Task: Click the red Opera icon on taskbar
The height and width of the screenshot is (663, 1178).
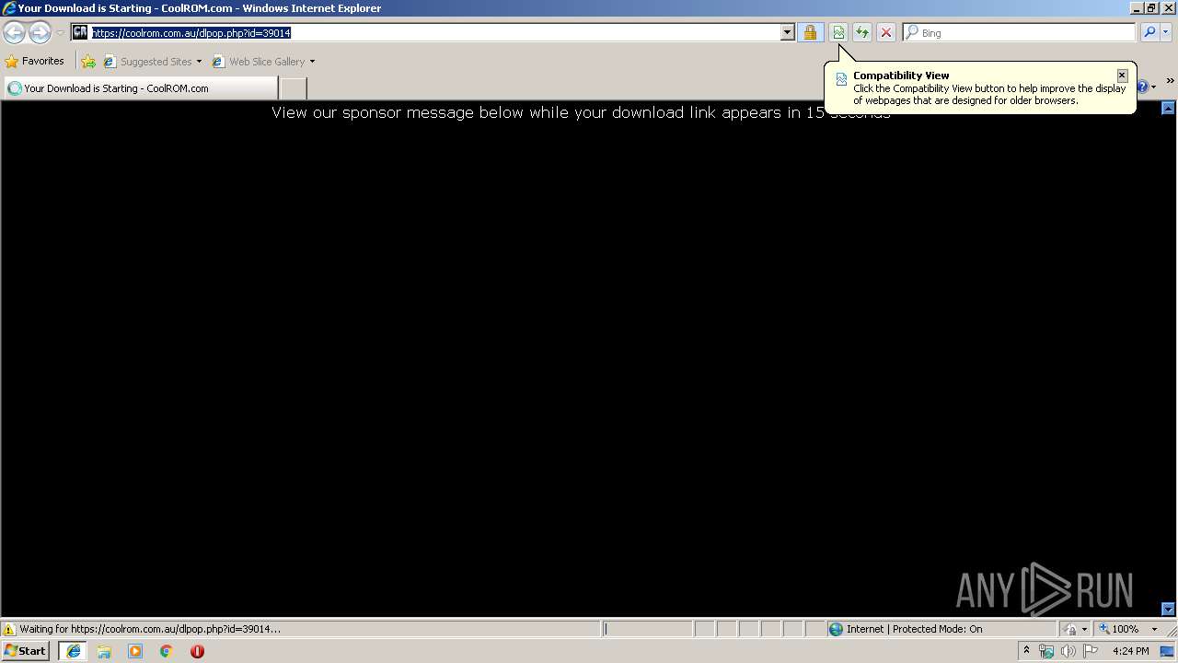Action: coord(197,651)
